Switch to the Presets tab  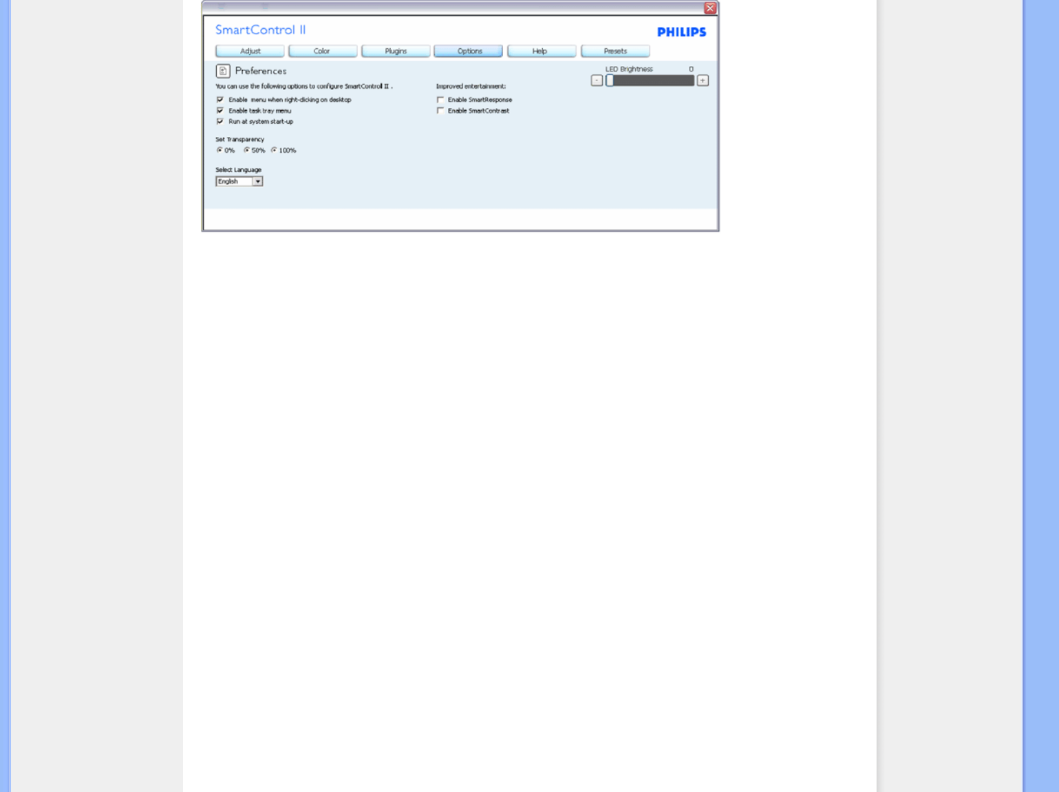(x=615, y=51)
